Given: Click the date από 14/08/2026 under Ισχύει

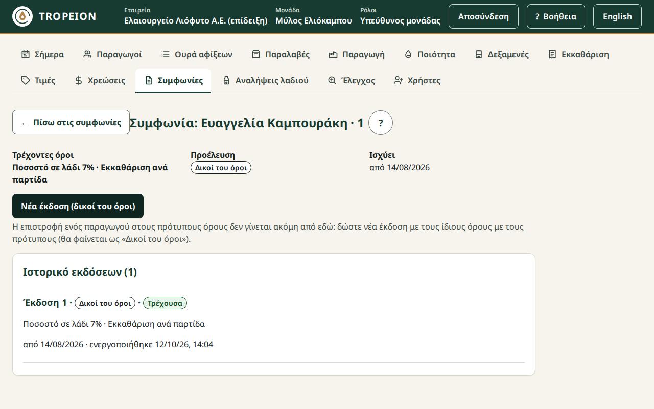Looking at the screenshot, I should (400, 168).
